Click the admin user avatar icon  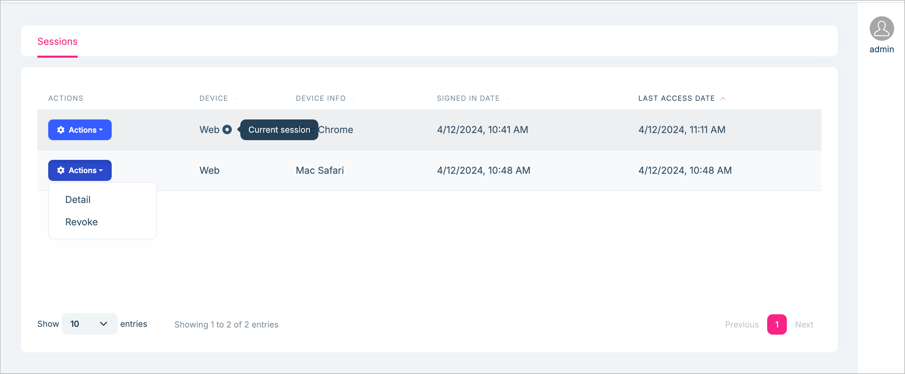[881, 29]
